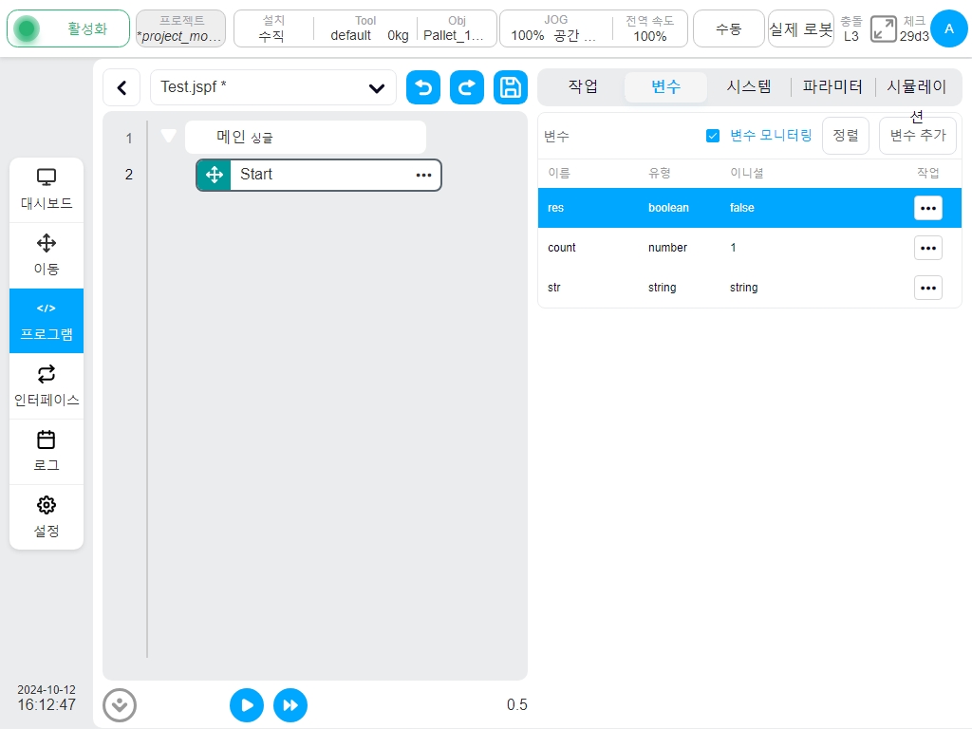Click the 이니셜 column header

pos(746,173)
